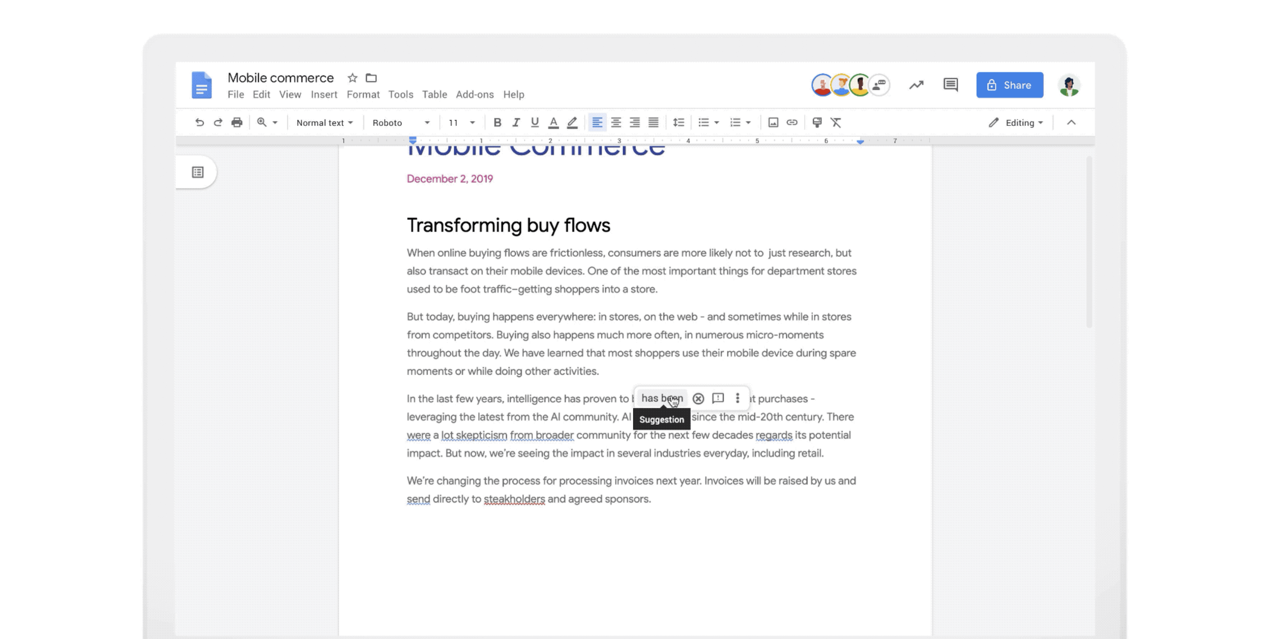Click the text highlight color icon
The height and width of the screenshot is (639, 1279).
tap(571, 122)
